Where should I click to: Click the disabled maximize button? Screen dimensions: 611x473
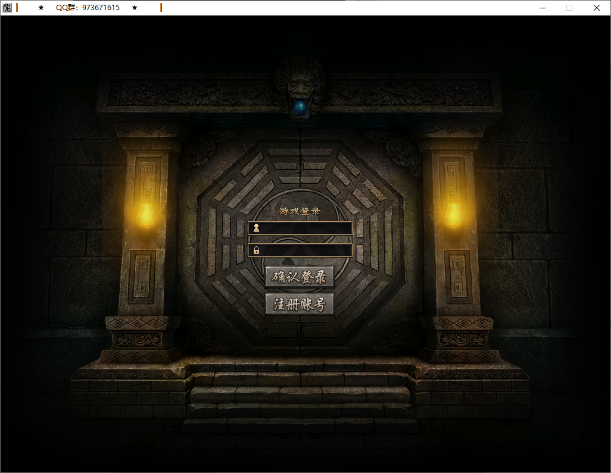pos(569,8)
